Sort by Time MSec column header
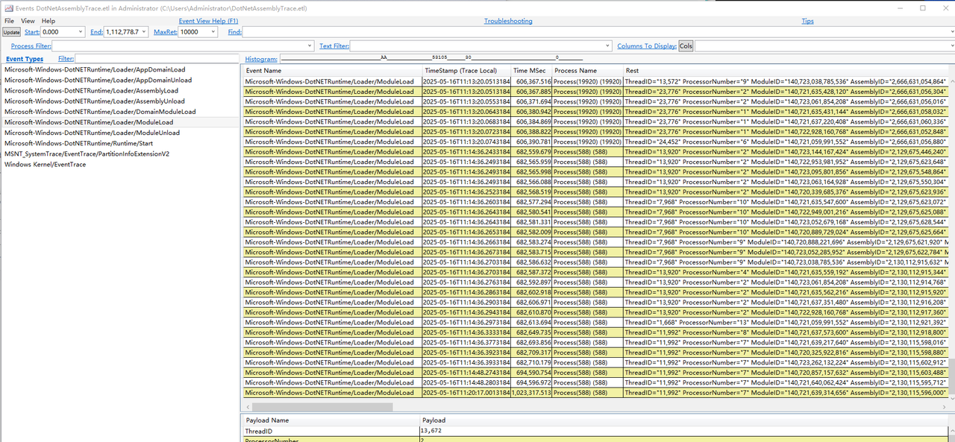The image size is (955, 442). tap(530, 71)
